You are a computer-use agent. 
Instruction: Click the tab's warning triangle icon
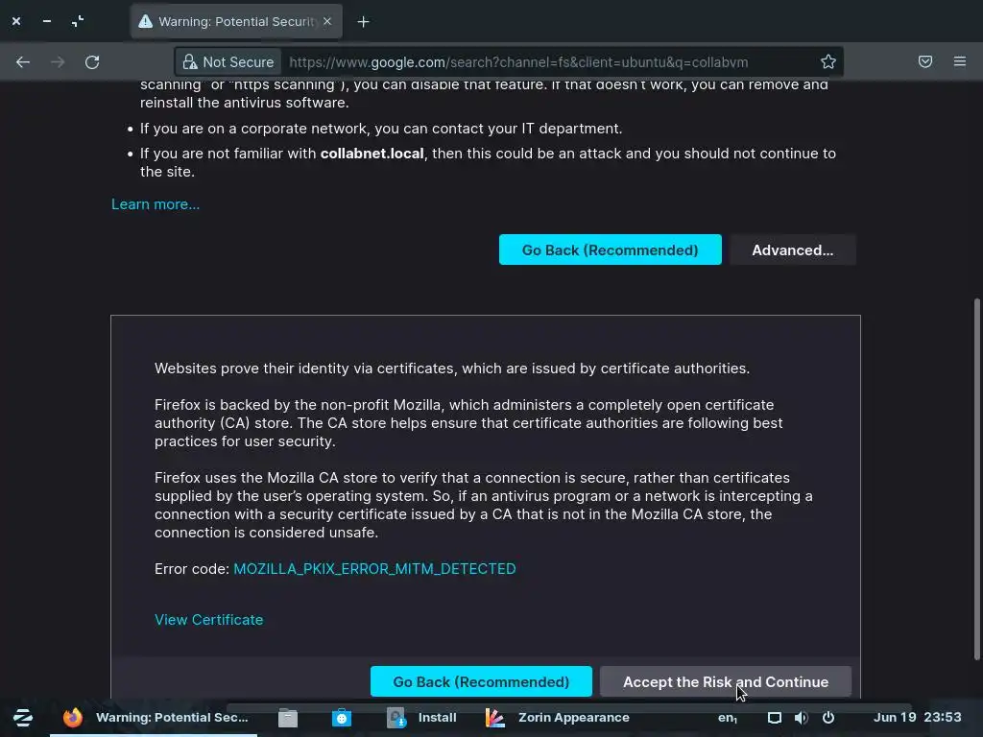[x=146, y=21]
